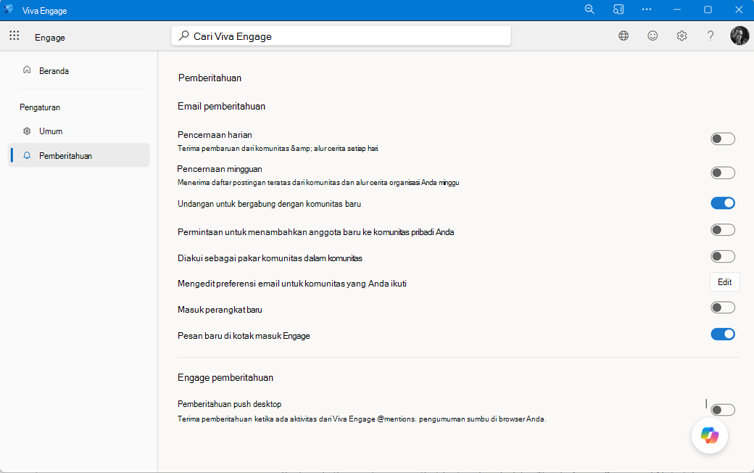The width and height of the screenshot is (754, 473).
Task: Click text 'Mengedit preferensi email untuk komunitas yang Anda ikuti'
Action: pyautogui.click(x=292, y=284)
